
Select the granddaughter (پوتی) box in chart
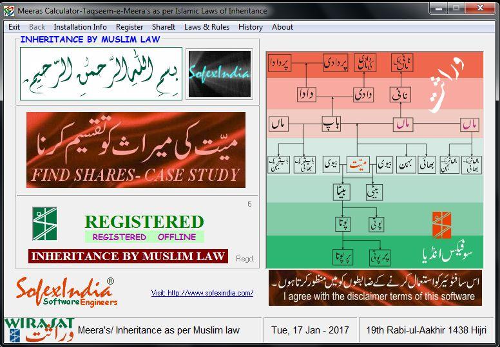coord(376,224)
